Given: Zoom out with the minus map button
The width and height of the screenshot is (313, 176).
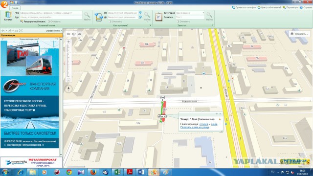Looking at the screenshot, I should click(x=68, y=80).
